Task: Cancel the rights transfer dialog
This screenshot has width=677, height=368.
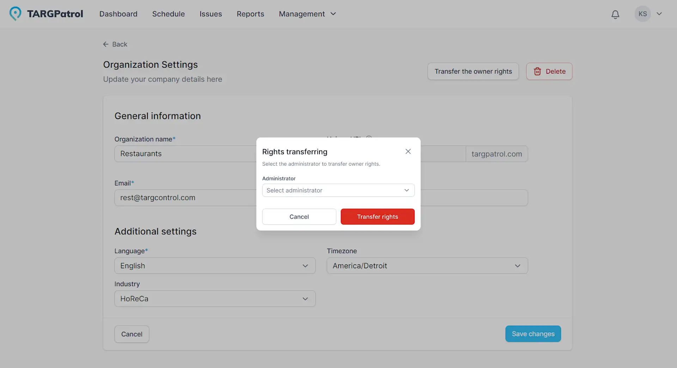Action: 299,216
